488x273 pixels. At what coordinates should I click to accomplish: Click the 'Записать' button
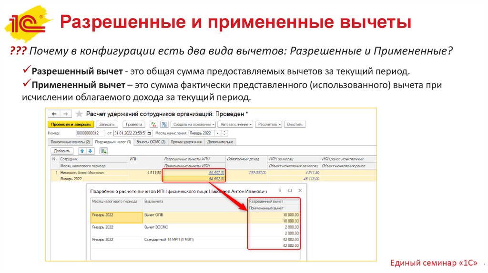(107, 124)
